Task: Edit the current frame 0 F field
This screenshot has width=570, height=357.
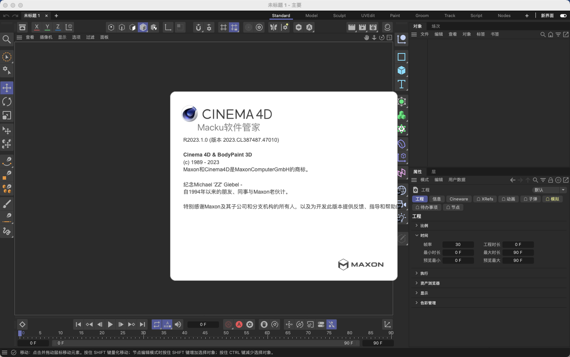Action: [203, 324]
